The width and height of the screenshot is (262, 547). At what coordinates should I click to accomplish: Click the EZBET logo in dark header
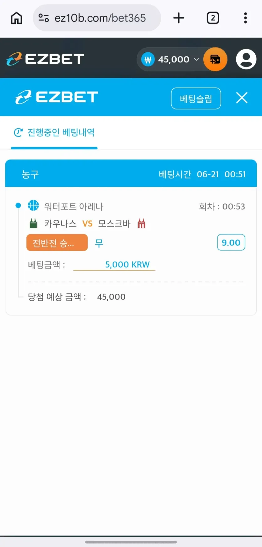coord(45,59)
